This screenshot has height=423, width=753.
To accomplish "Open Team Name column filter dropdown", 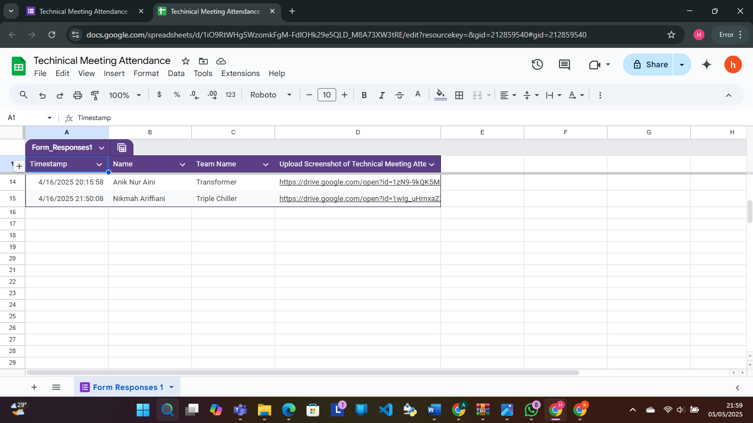I will pos(265,164).
